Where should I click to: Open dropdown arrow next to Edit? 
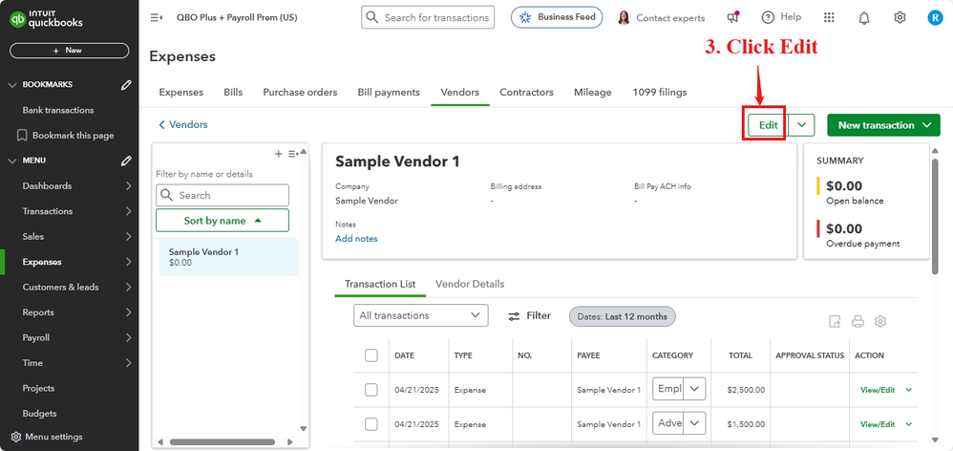point(802,124)
